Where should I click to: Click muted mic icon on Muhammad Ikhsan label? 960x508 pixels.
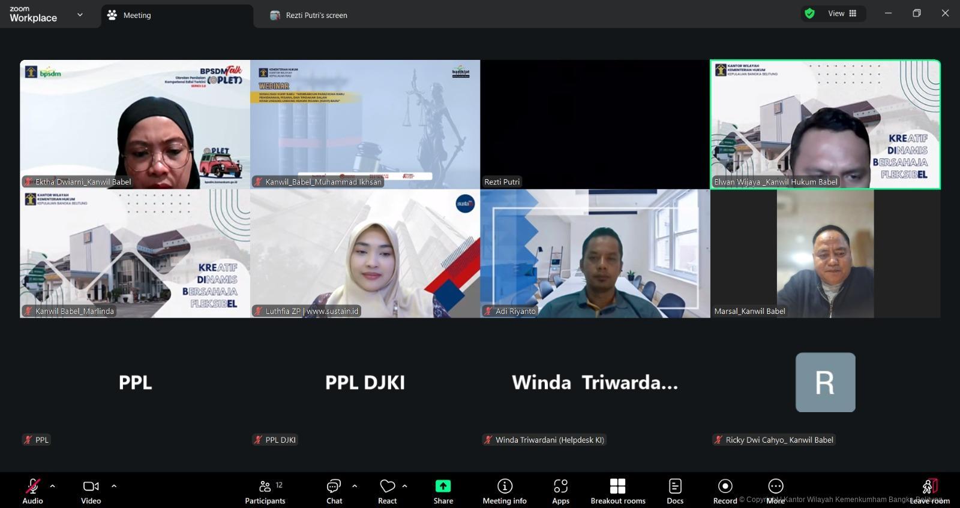[x=258, y=182]
